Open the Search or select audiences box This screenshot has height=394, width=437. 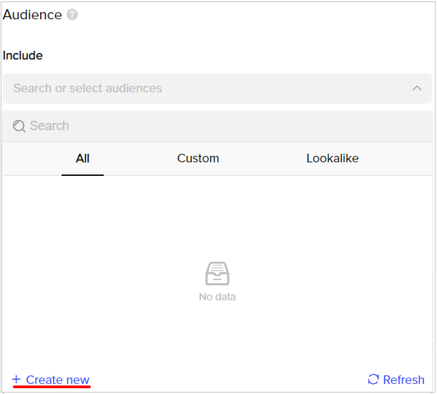217,89
